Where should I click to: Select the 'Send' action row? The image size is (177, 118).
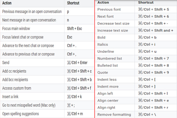[47, 63]
